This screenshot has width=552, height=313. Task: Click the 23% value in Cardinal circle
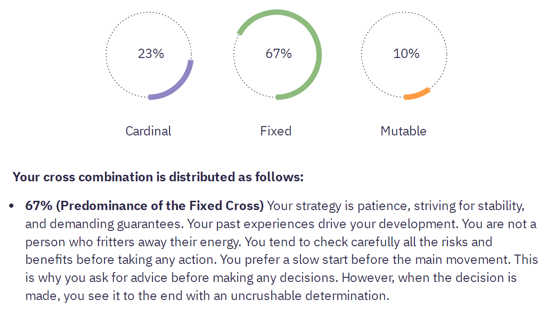[x=151, y=54]
